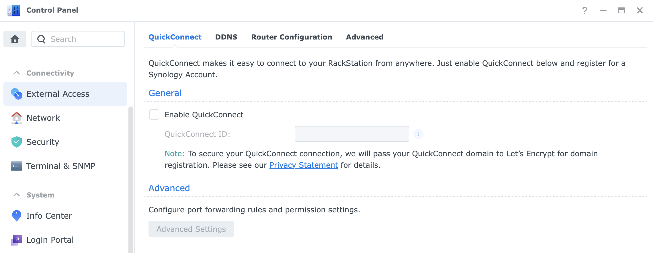Collapse the Connectivity section
This screenshot has width=653, height=253.
17,73
